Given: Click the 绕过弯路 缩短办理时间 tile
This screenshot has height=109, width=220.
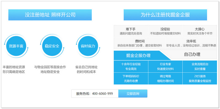Looking at the screenshot, I should 165,78.
